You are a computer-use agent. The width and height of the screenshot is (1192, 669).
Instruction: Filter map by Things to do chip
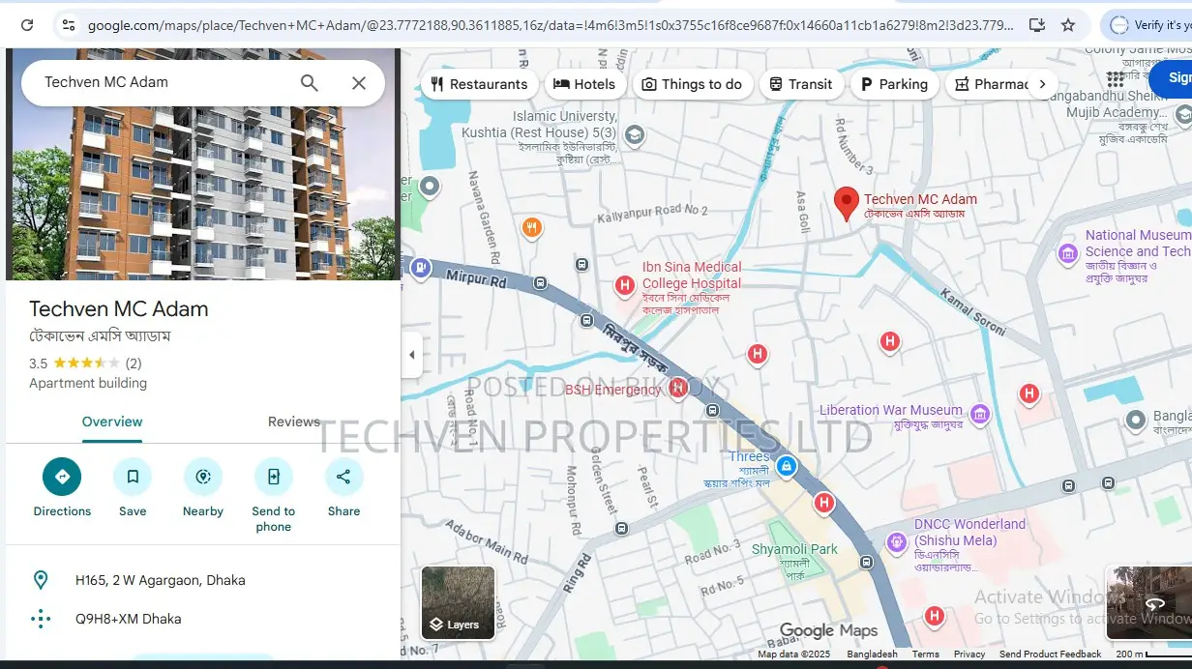point(692,84)
